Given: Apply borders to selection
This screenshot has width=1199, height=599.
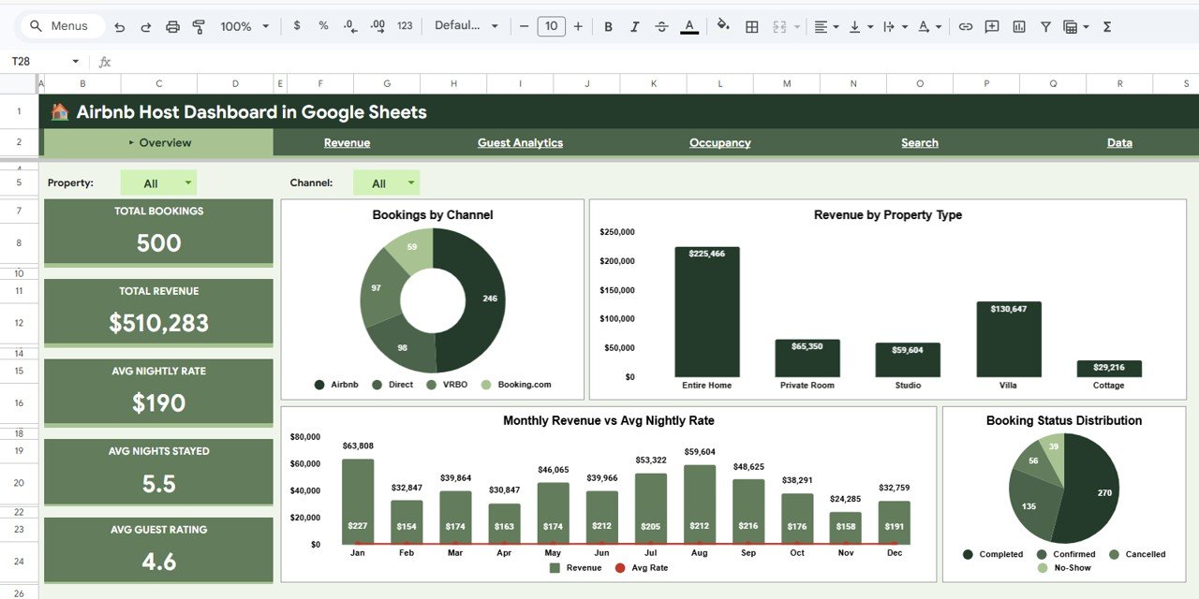Looking at the screenshot, I should click(751, 25).
